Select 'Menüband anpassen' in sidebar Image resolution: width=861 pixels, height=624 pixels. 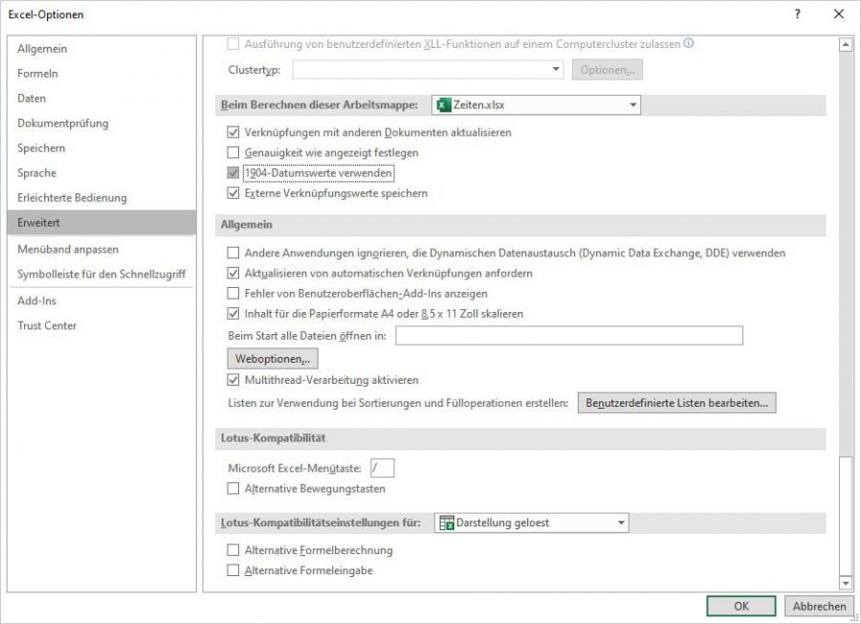(68, 249)
